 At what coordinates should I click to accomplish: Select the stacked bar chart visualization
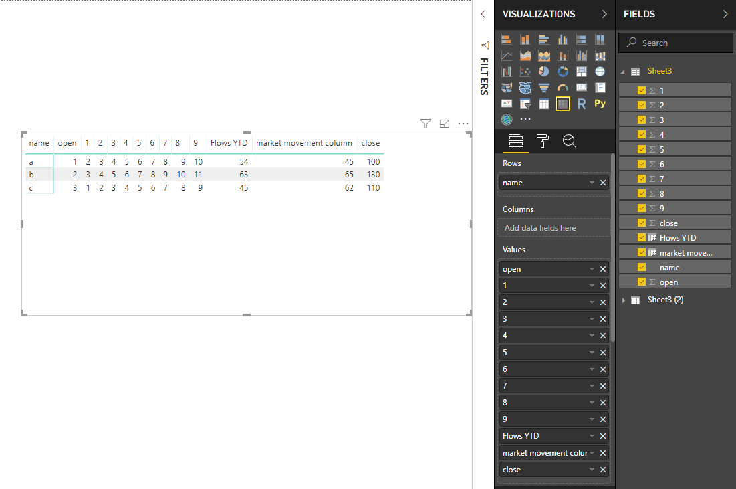(x=507, y=39)
